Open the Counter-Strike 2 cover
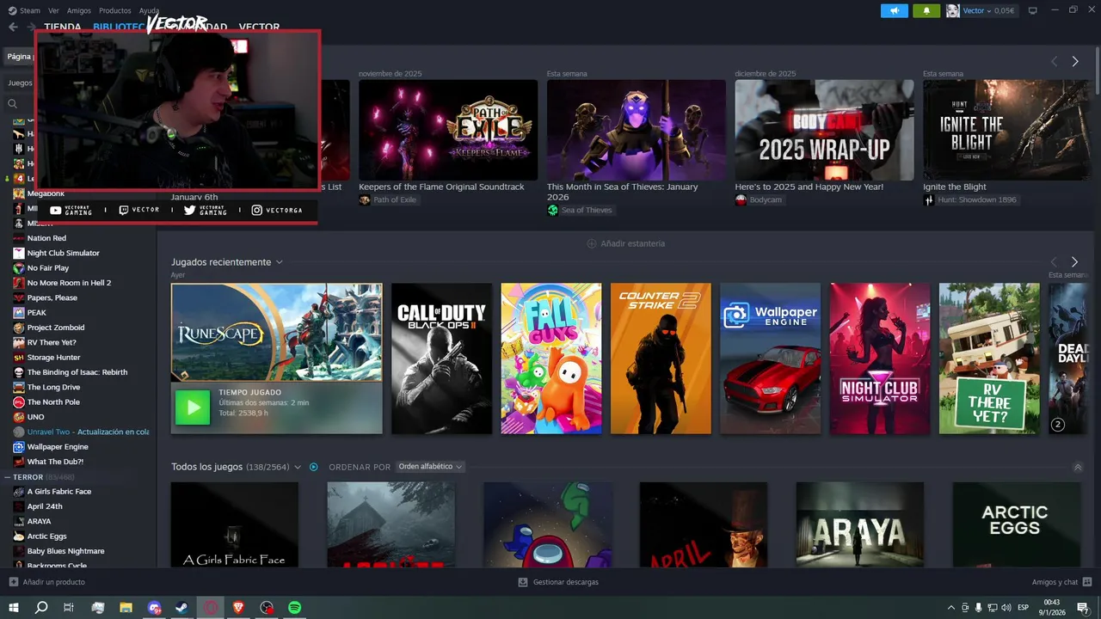 tap(661, 359)
